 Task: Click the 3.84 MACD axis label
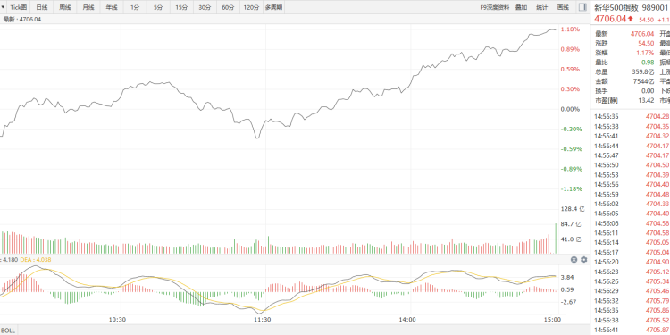[x=567, y=277]
